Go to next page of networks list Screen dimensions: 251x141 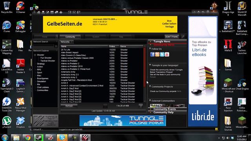click(141, 106)
